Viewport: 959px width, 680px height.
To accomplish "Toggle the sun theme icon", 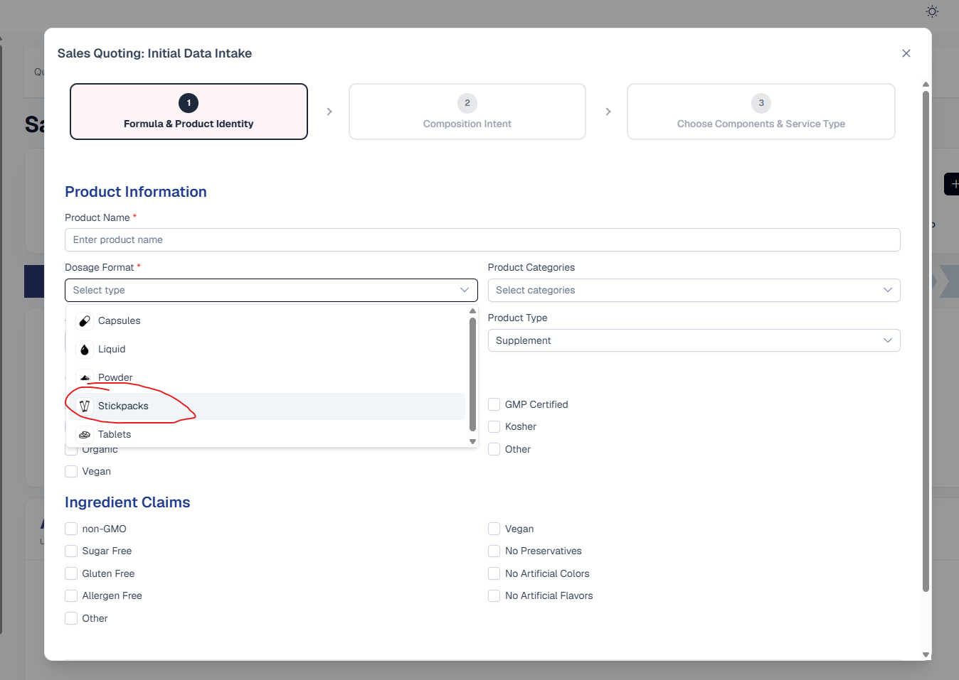I will (932, 11).
